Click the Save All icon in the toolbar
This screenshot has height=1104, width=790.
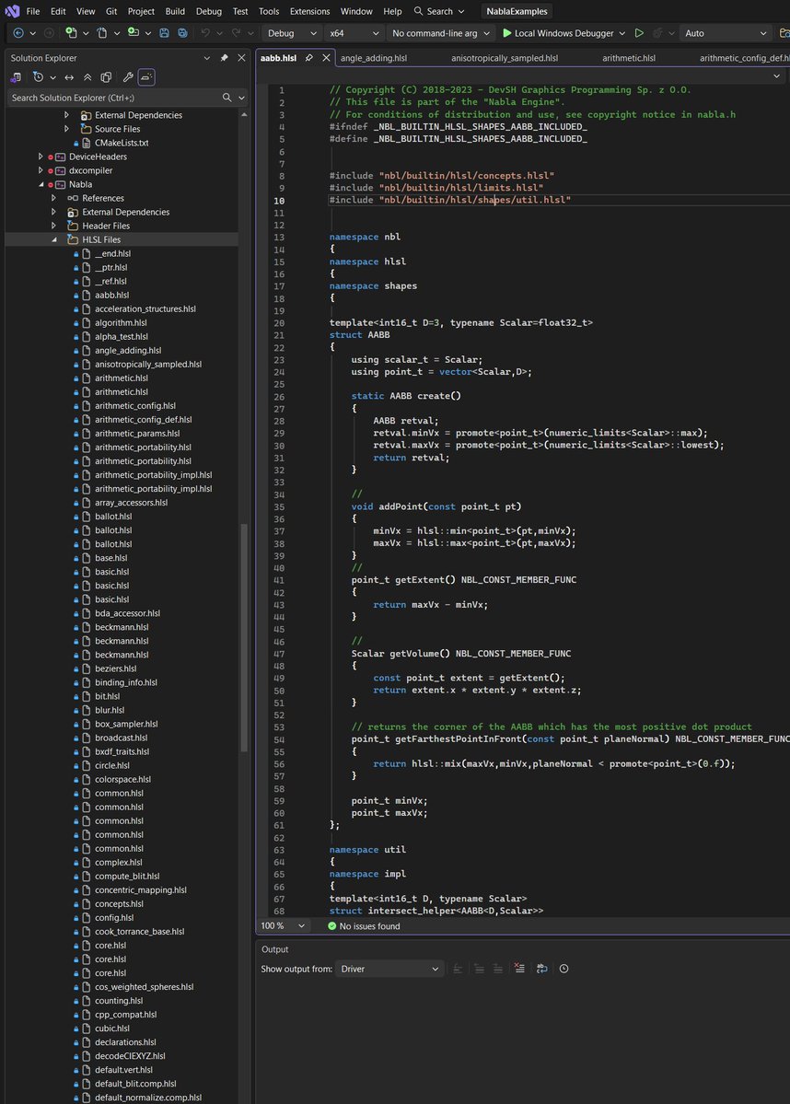pyautogui.click(x=181, y=32)
